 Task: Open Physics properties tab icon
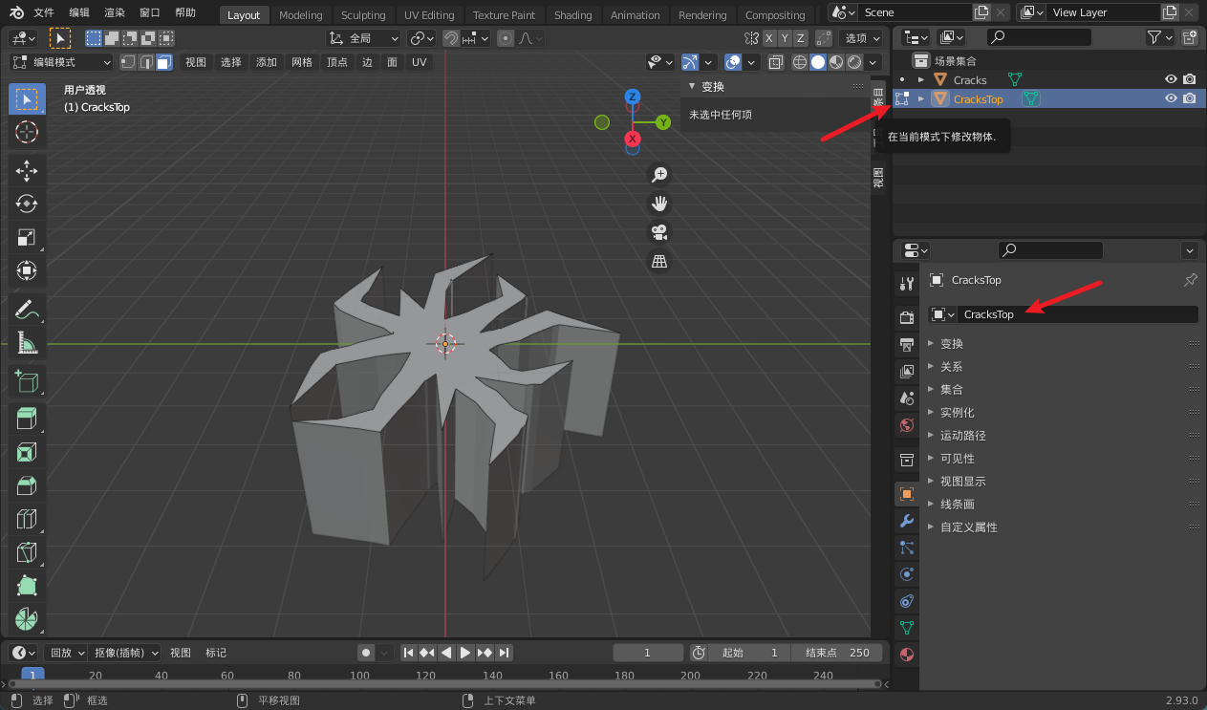click(907, 574)
